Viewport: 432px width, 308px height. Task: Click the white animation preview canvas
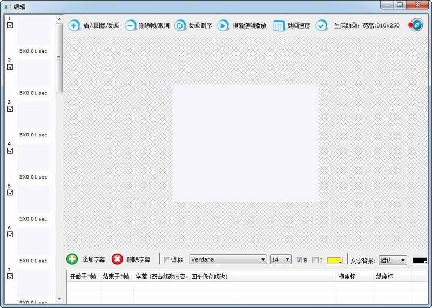coord(246,144)
